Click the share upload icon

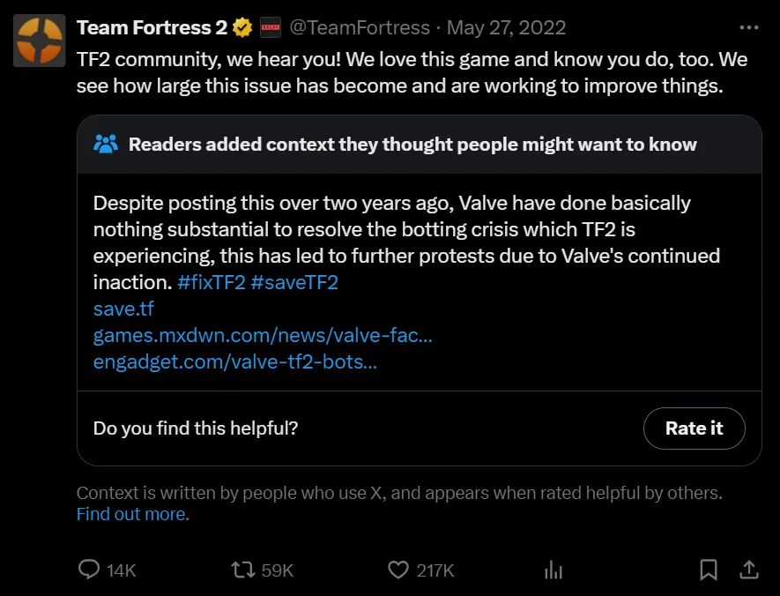coord(748,570)
